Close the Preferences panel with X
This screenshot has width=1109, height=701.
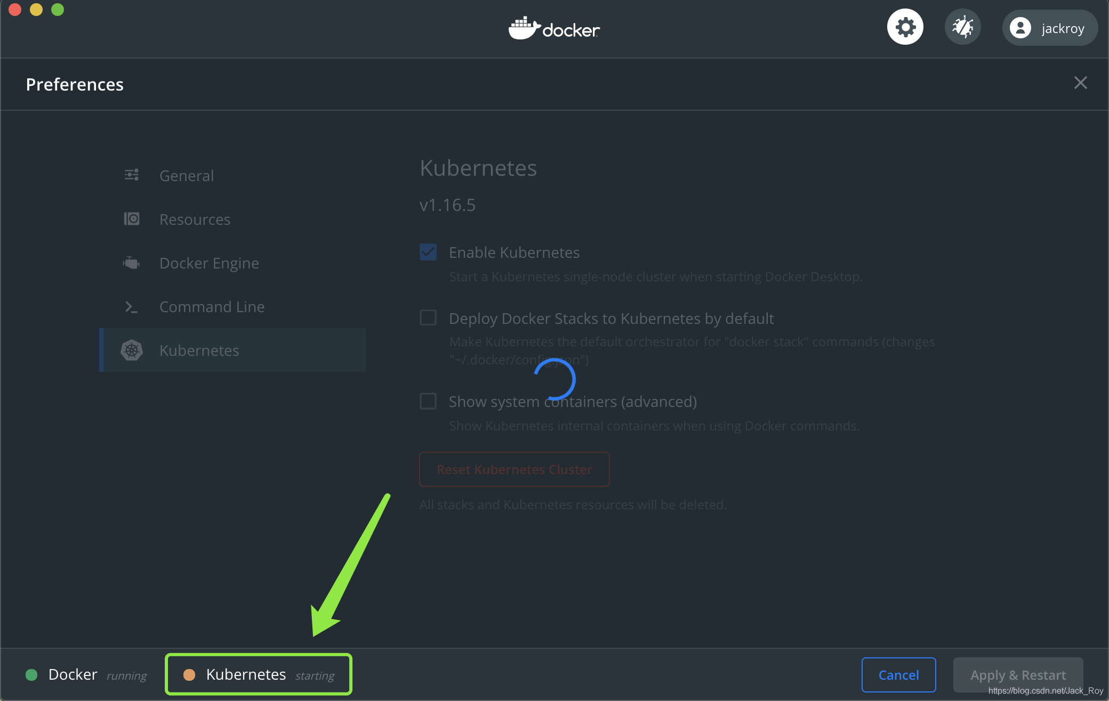pyautogui.click(x=1080, y=83)
